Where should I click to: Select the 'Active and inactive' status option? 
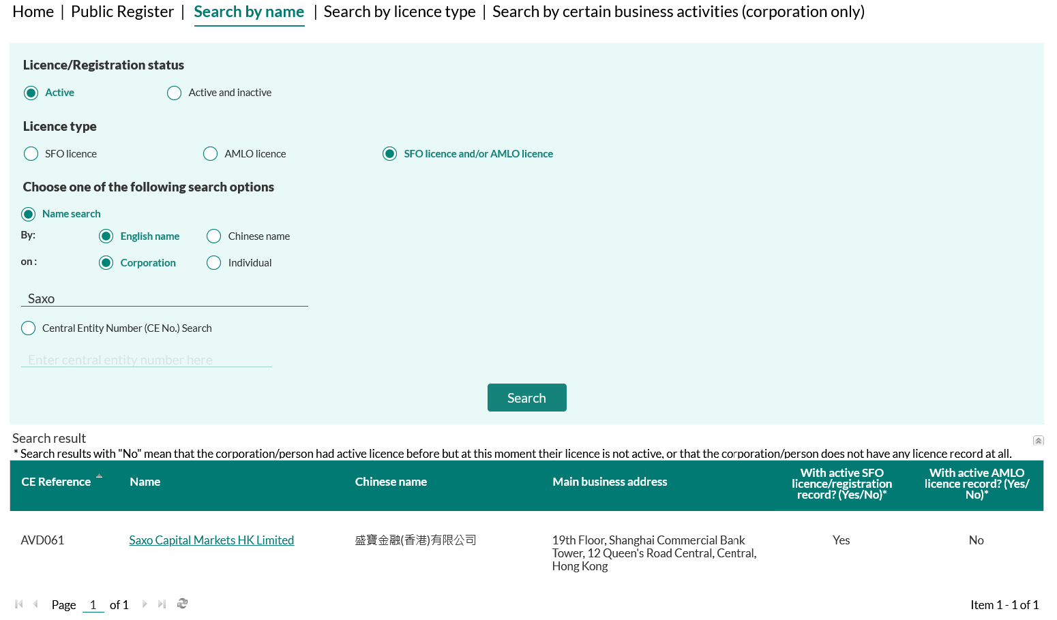pyautogui.click(x=175, y=93)
